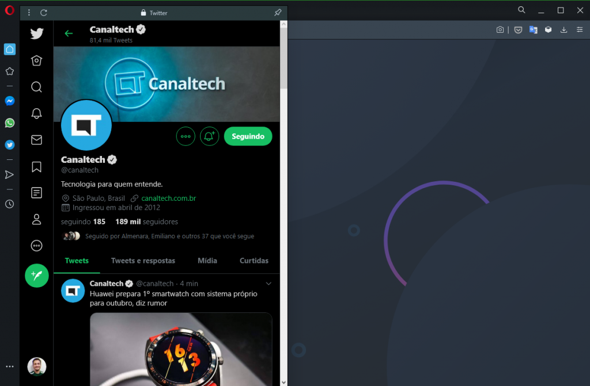Screen dimensions: 590x386
Task: Open Easy Setup sliders icon
Action: 580,30
